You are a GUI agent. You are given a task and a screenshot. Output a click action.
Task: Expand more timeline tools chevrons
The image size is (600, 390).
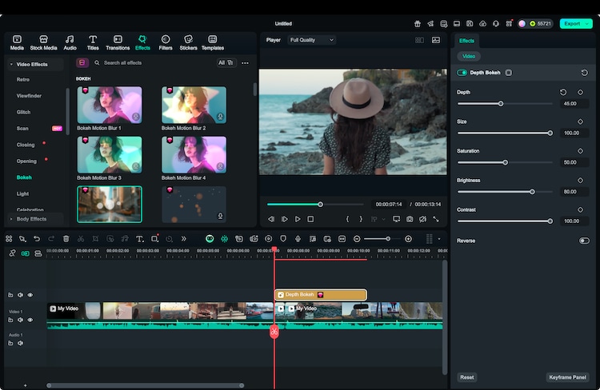184,239
